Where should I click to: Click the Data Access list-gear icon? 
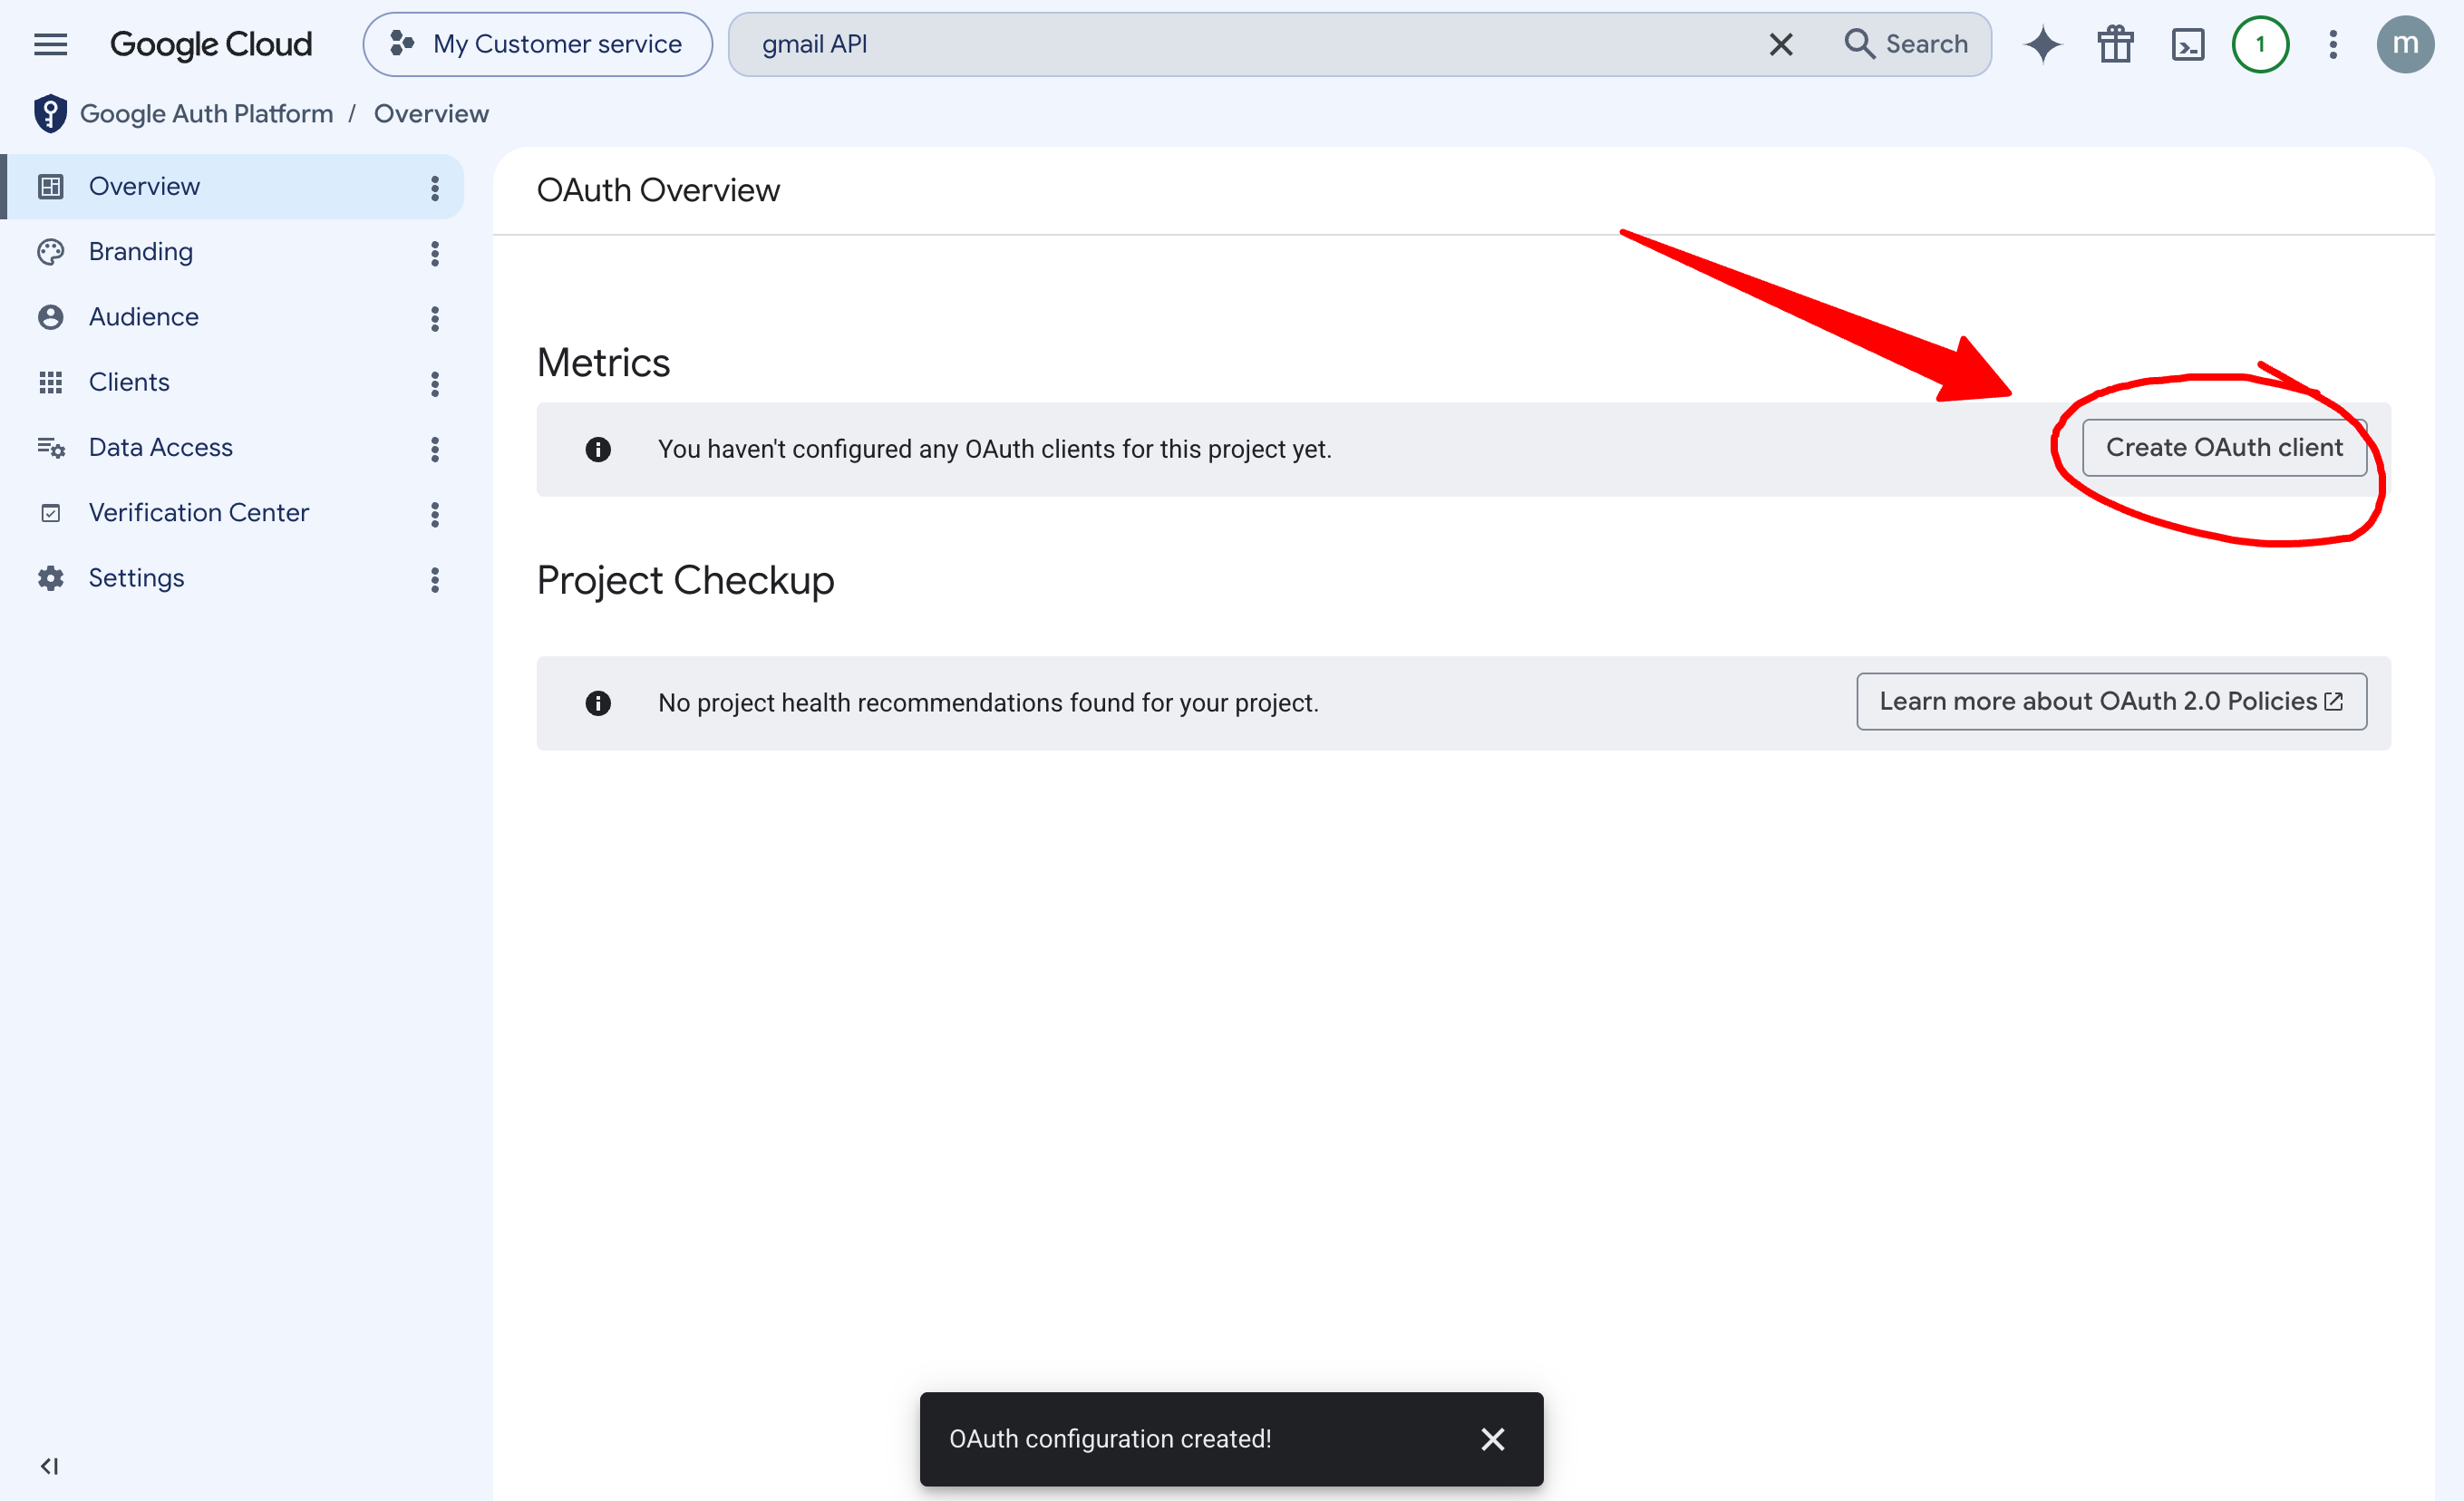coord(50,448)
